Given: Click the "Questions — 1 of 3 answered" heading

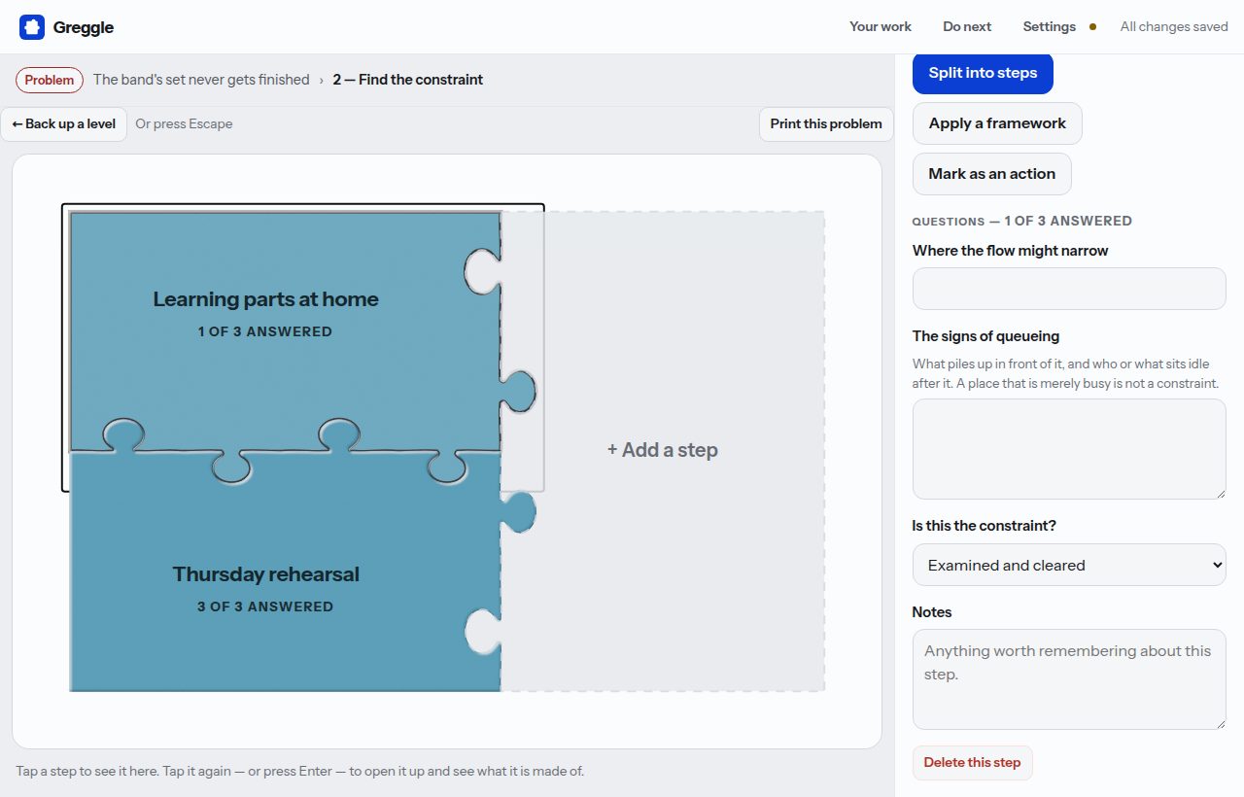Looking at the screenshot, I should (1021, 221).
